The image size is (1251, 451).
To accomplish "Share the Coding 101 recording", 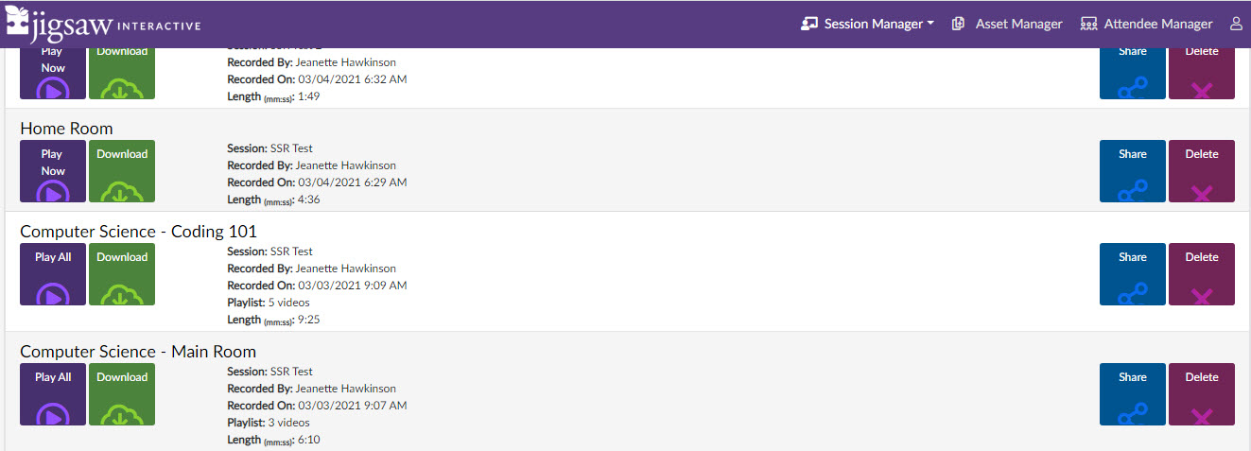I will (1133, 274).
